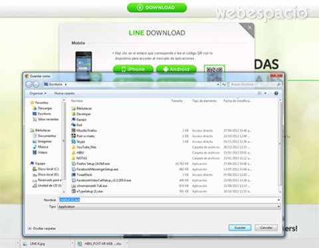Image resolution: width=319 pixels, height=248 pixels.
Task: Sort by Tamaño column header
Action: (177, 101)
